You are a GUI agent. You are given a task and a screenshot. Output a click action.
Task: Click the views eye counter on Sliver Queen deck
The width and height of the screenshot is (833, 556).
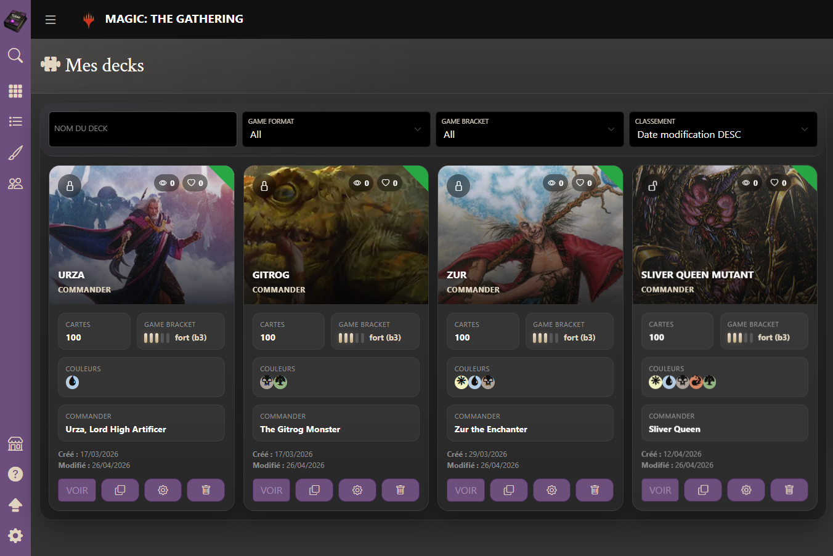pos(750,183)
